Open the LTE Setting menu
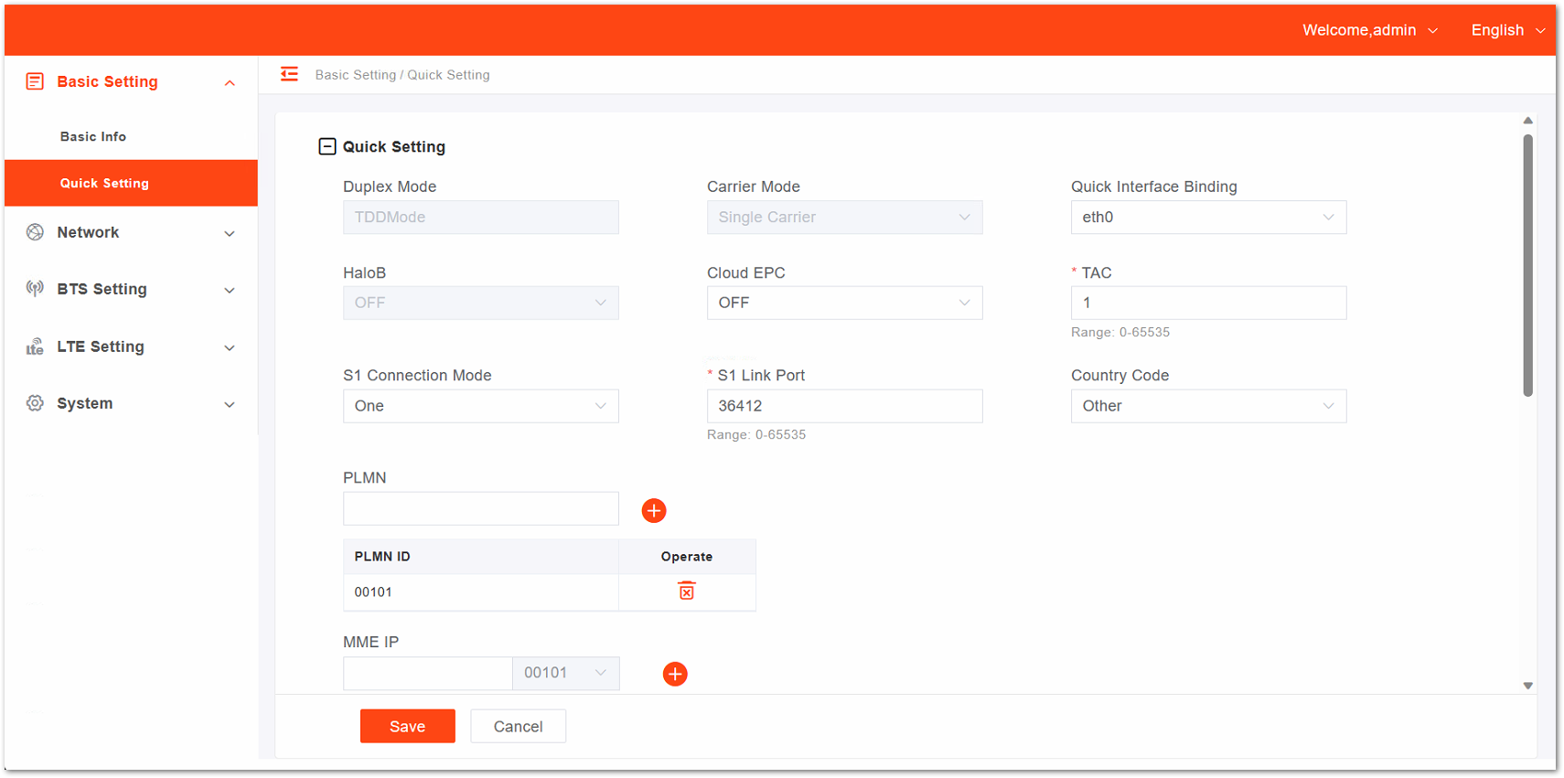 131,346
